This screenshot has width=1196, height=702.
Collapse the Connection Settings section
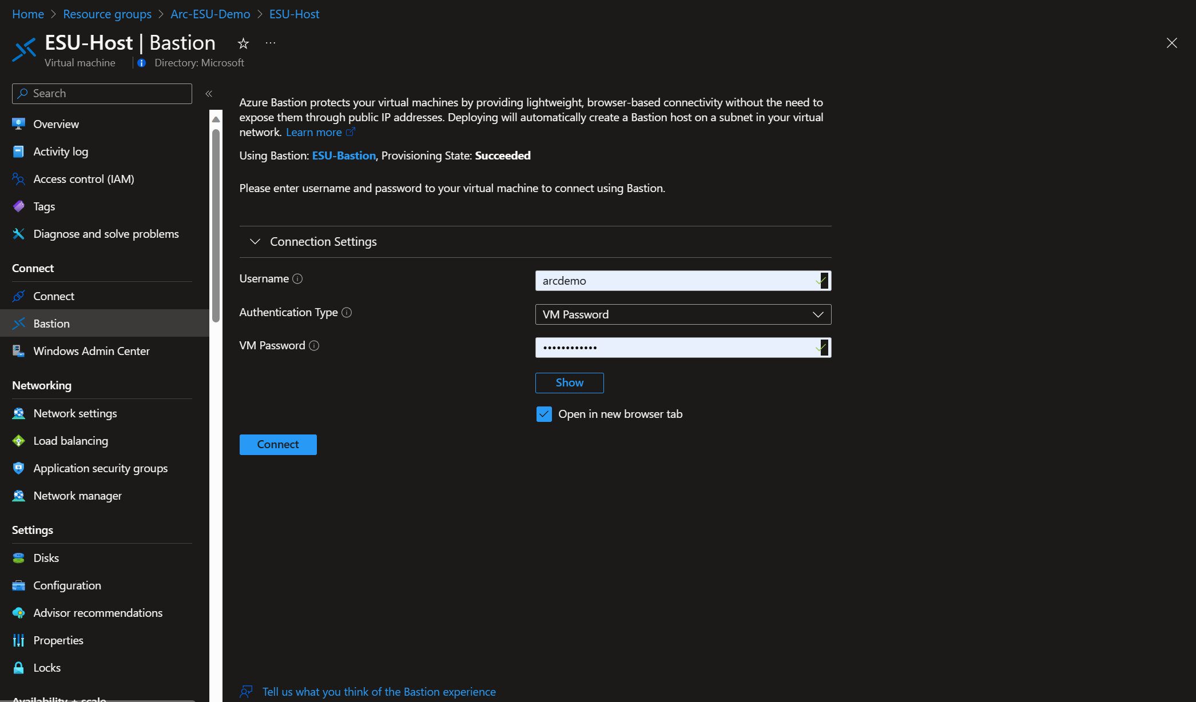point(255,242)
